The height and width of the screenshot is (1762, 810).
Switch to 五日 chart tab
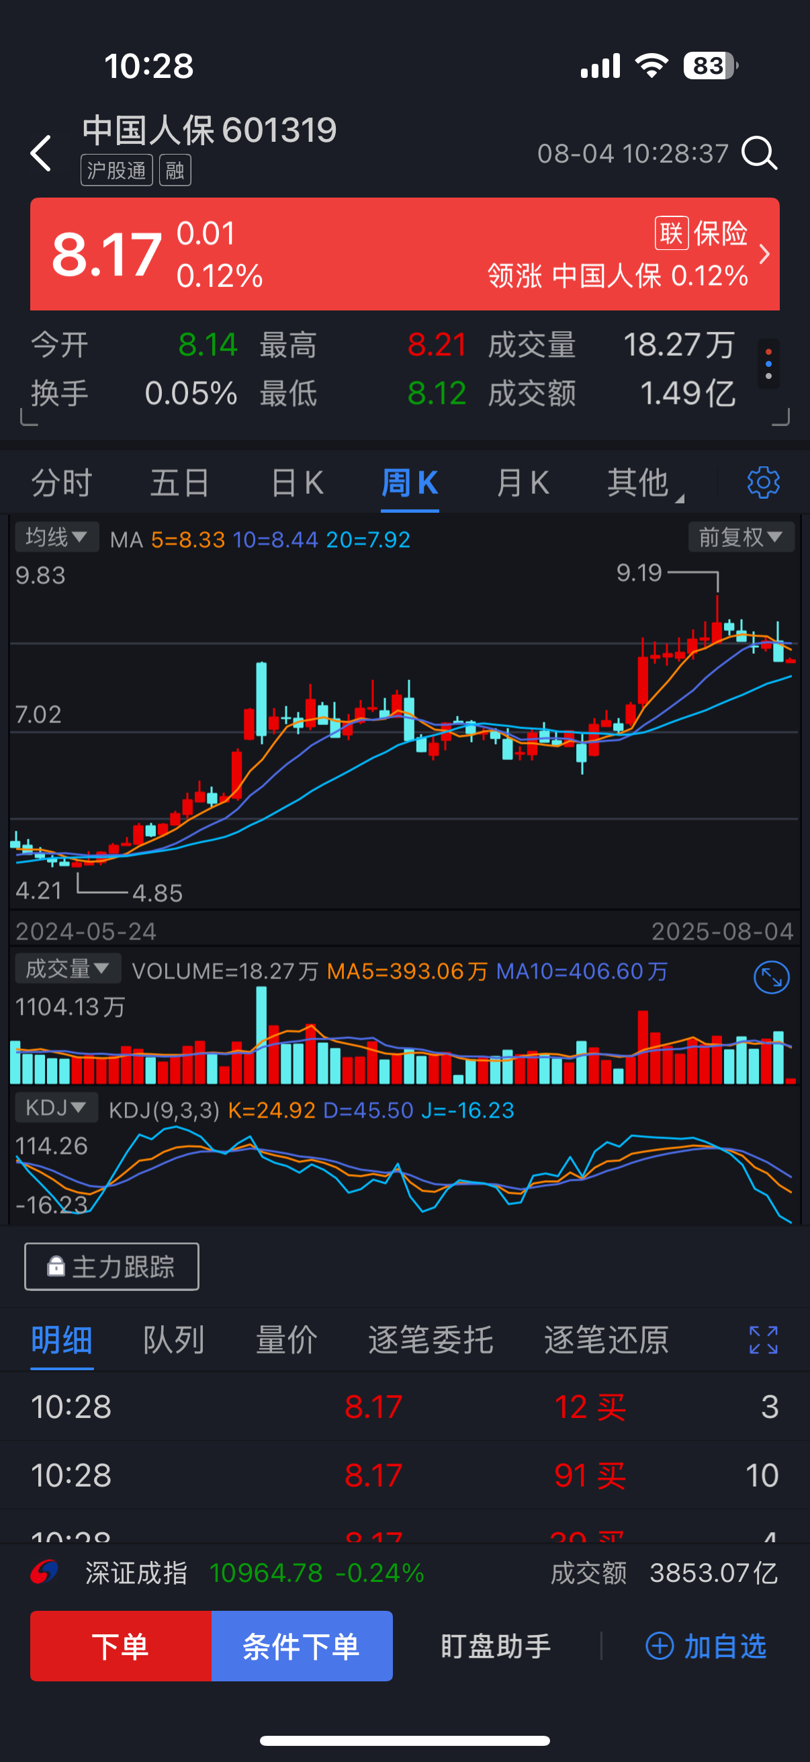tap(180, 483)
